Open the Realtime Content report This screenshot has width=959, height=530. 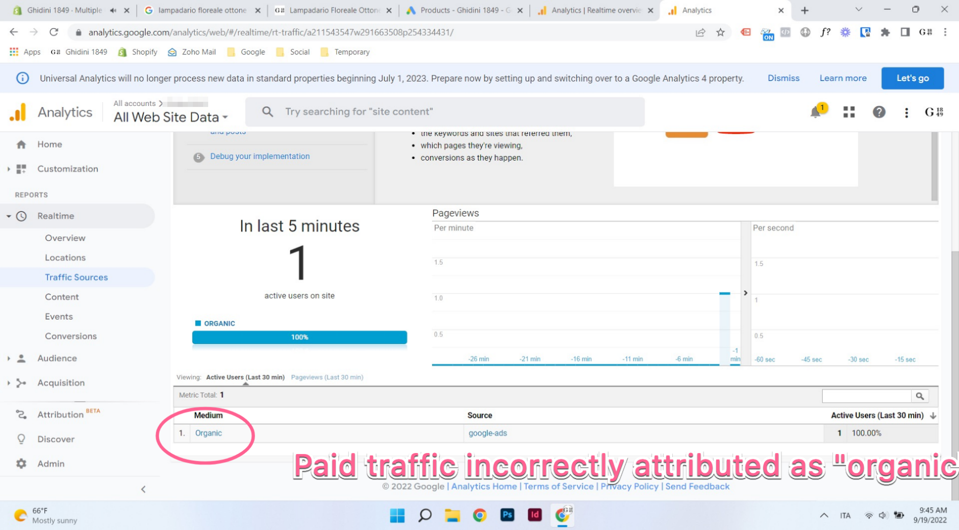[x=62, y=297]
